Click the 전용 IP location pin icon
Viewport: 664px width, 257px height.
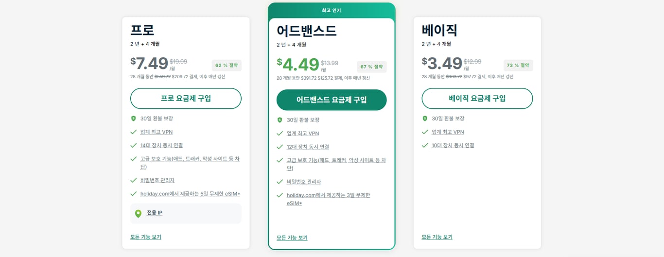[x=138, y=213]
